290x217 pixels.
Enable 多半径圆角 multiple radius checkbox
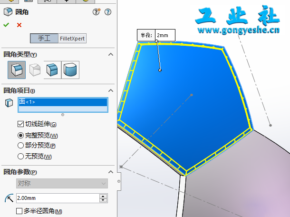tap(19, 211)
